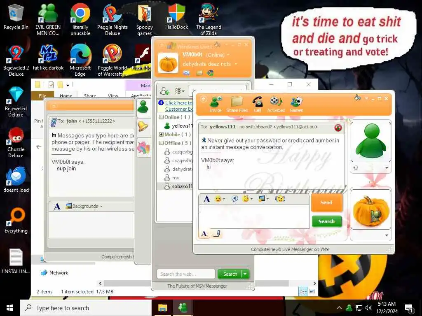Select the offline contact 'mv'
The image size is (422, 316).
(175, 178)
